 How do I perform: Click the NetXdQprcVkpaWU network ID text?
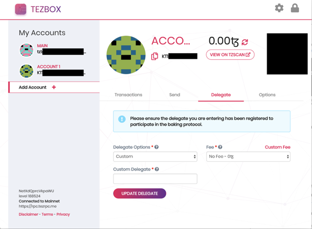pos(36,191)
